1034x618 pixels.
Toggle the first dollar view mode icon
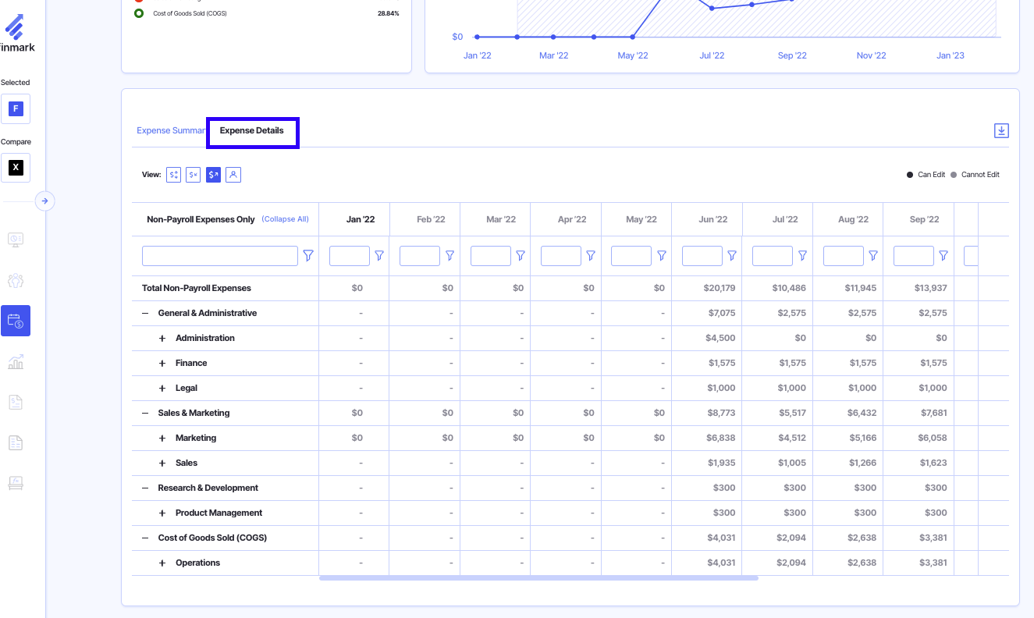[x=173, y=175]
